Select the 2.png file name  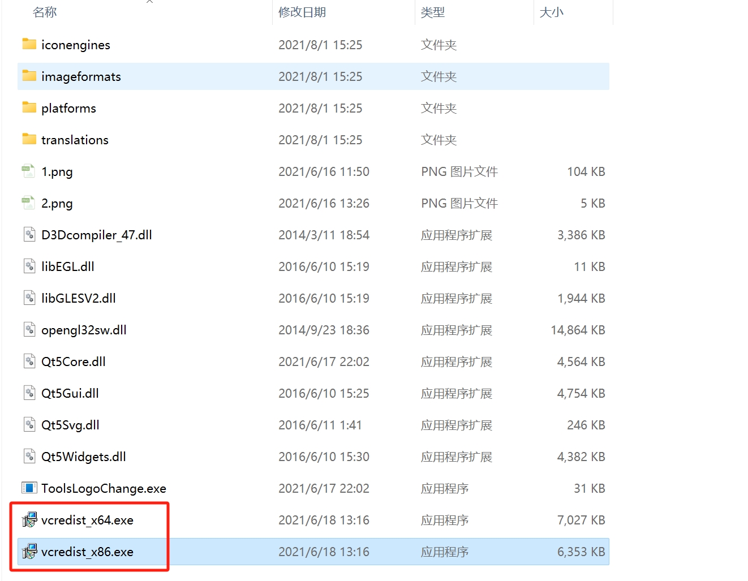pos(57,203)
